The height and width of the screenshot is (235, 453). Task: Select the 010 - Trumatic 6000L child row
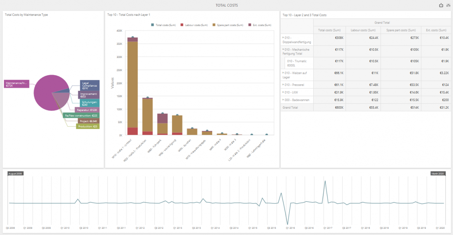(x=298, y=62)
